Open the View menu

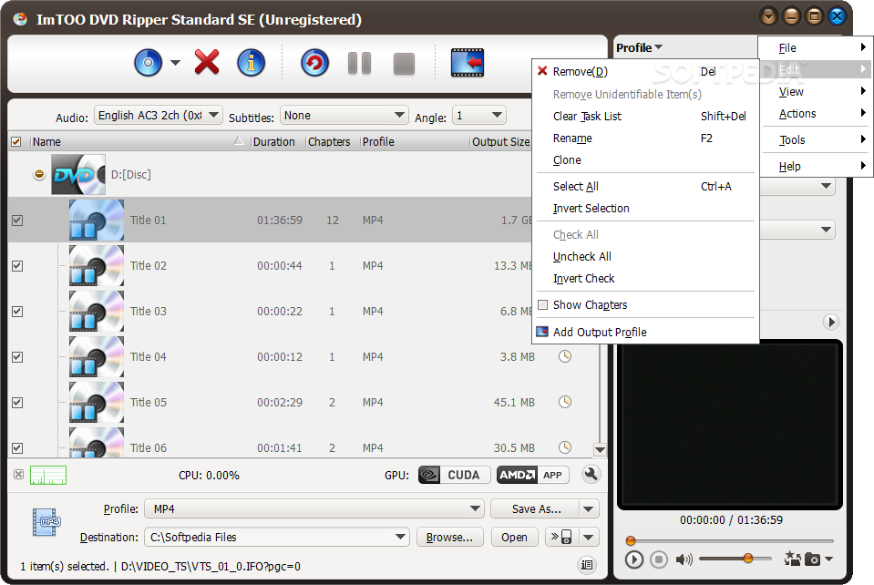[816, 91]
